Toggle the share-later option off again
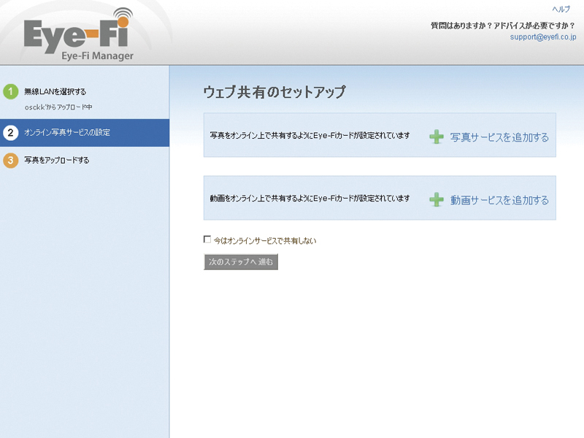This screenshot has height=438, width=584. coord(208,239)
